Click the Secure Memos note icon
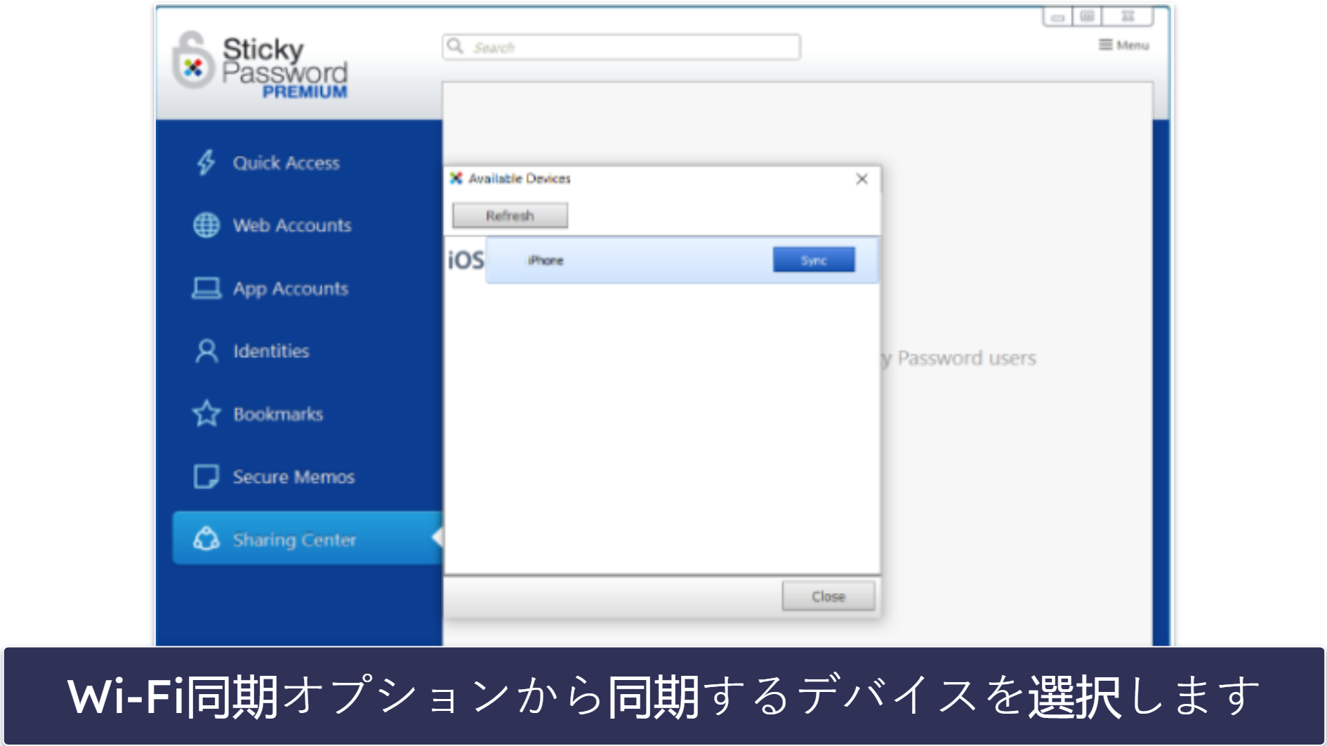 pyautogui.click(x=206, y=477)
